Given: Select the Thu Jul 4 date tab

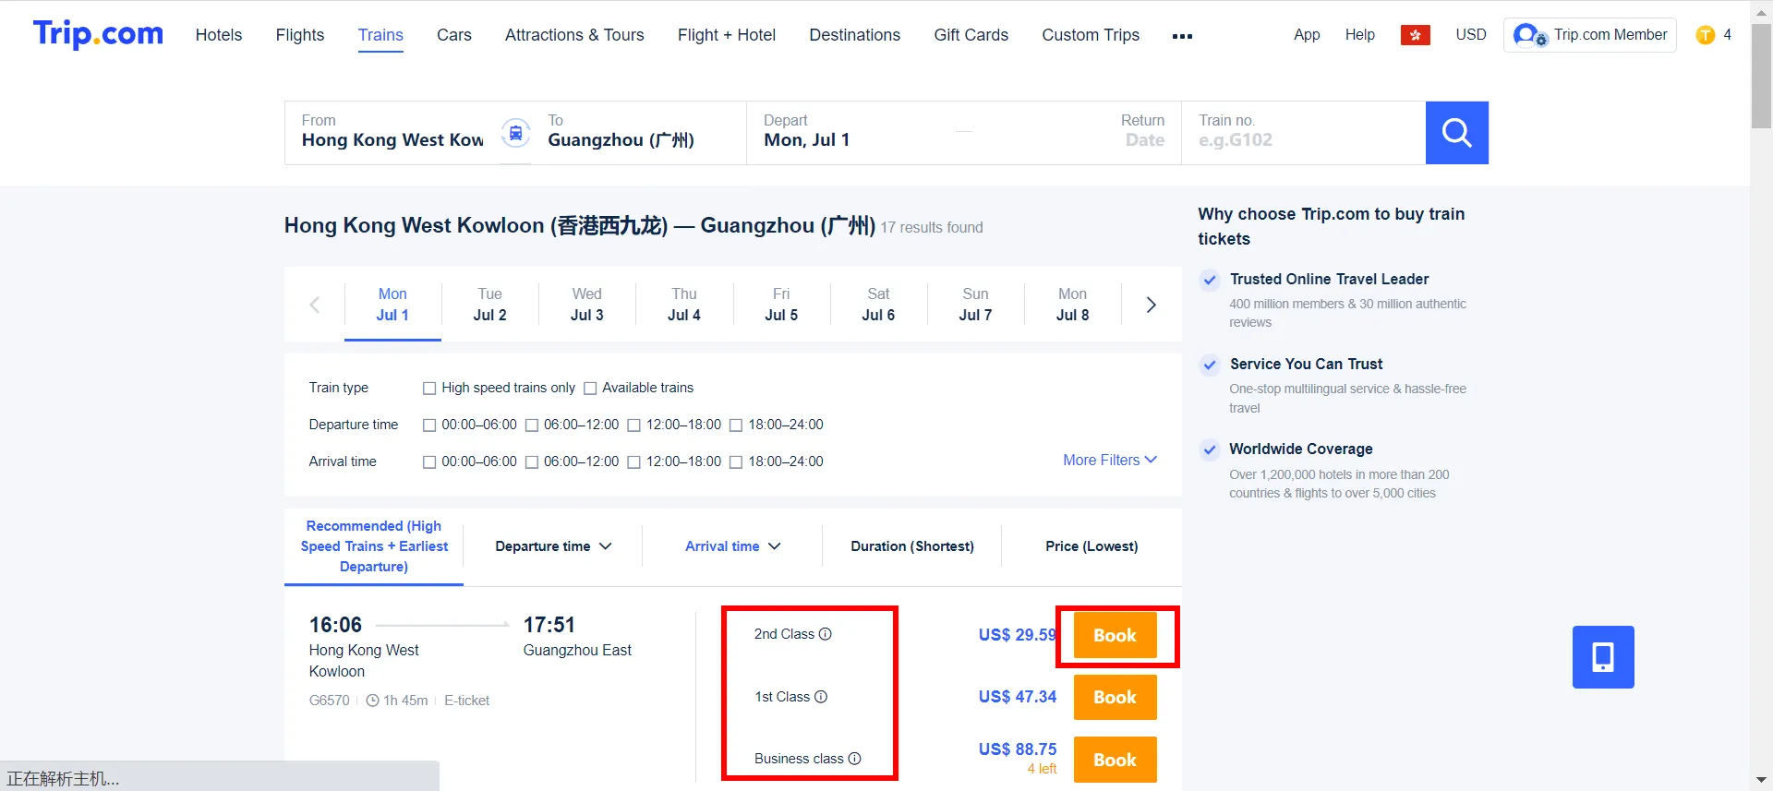Looking at the screenshot, I should (684, 305).
